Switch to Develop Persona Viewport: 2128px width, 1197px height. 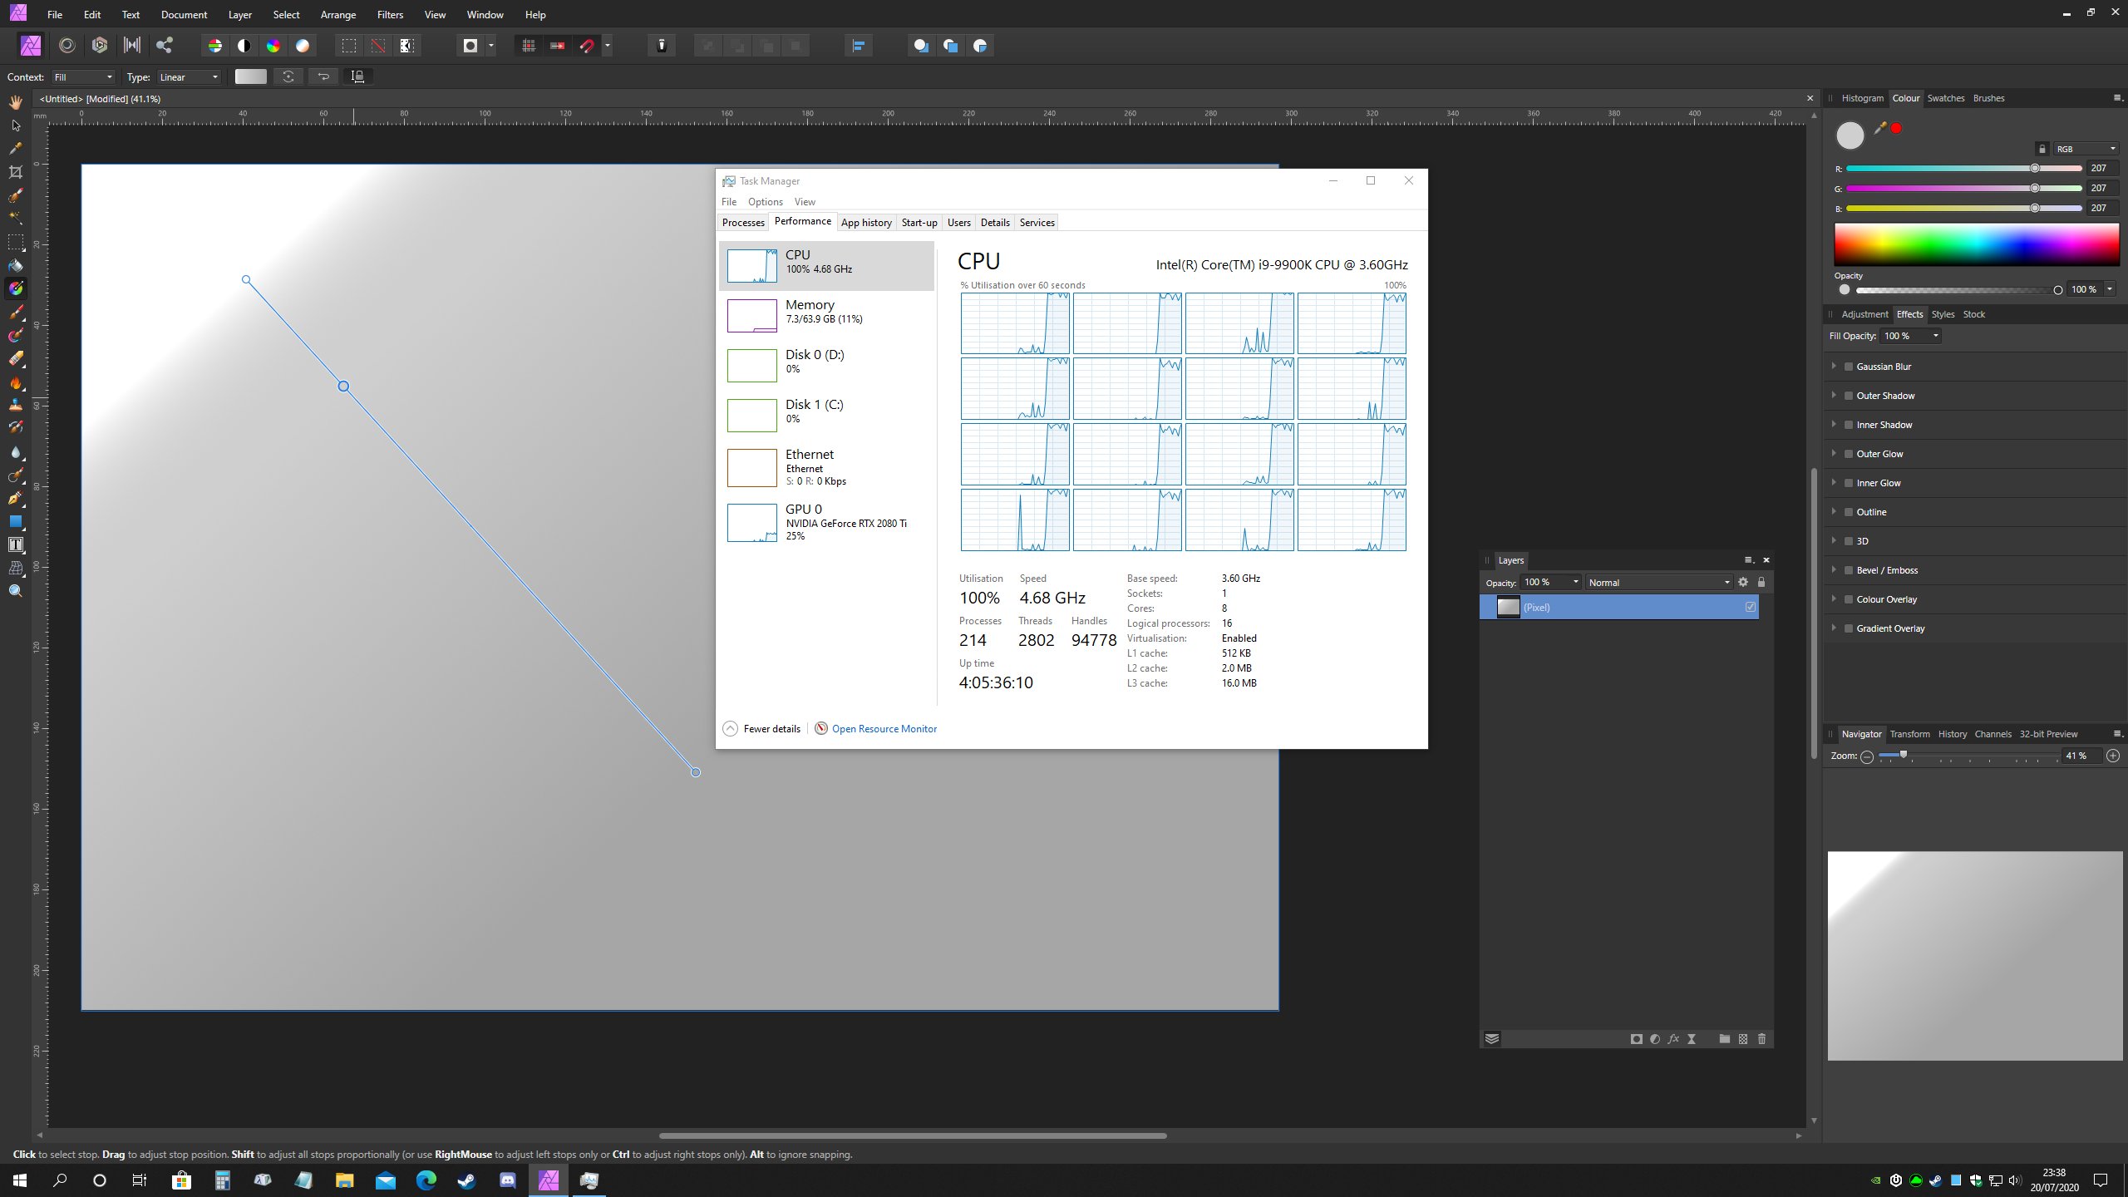(100, 46)
